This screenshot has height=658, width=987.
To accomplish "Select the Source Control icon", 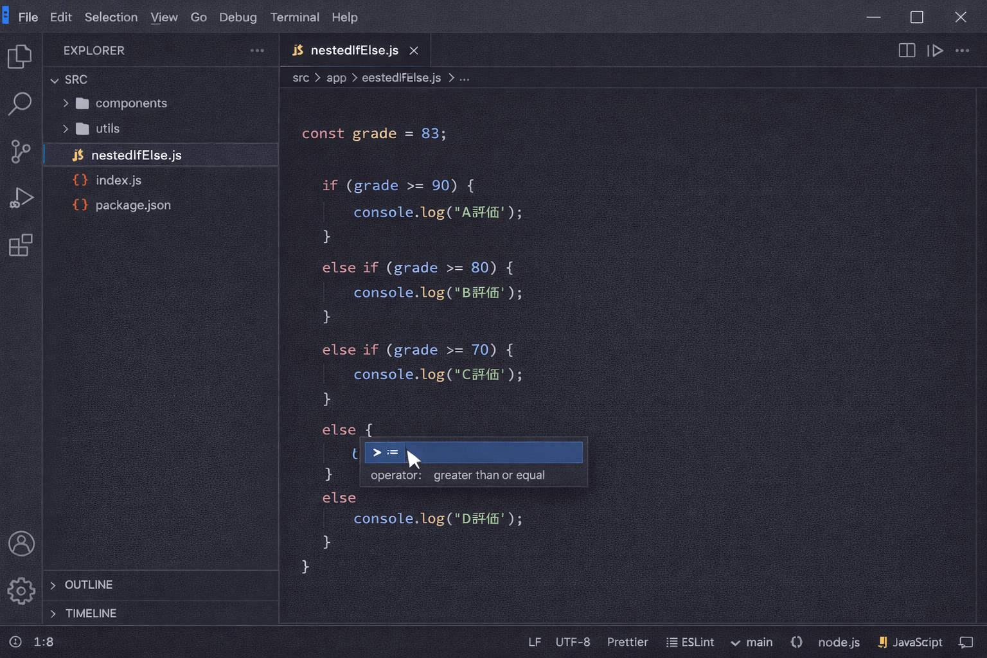I will click(x=21, y=152).
